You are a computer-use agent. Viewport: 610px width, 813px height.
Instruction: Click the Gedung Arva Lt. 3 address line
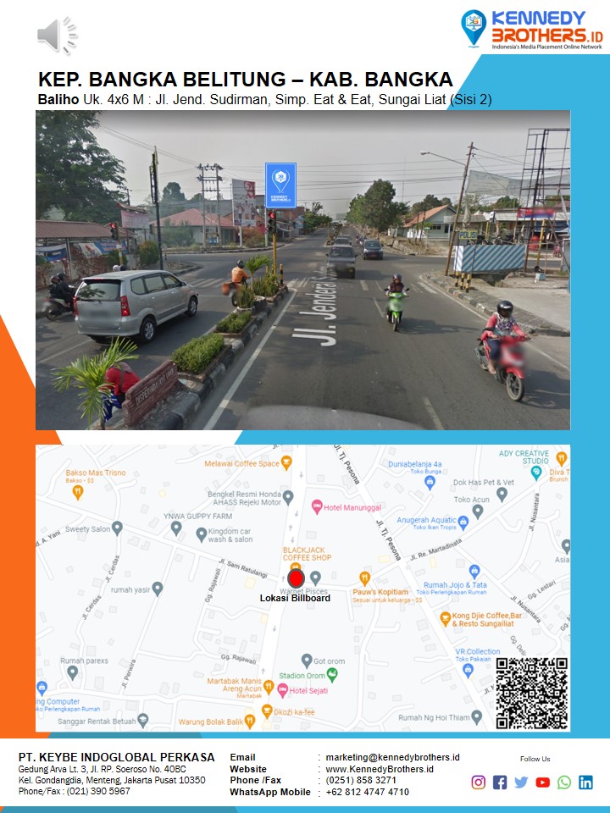pyautogui.click(x=103, y=769)
